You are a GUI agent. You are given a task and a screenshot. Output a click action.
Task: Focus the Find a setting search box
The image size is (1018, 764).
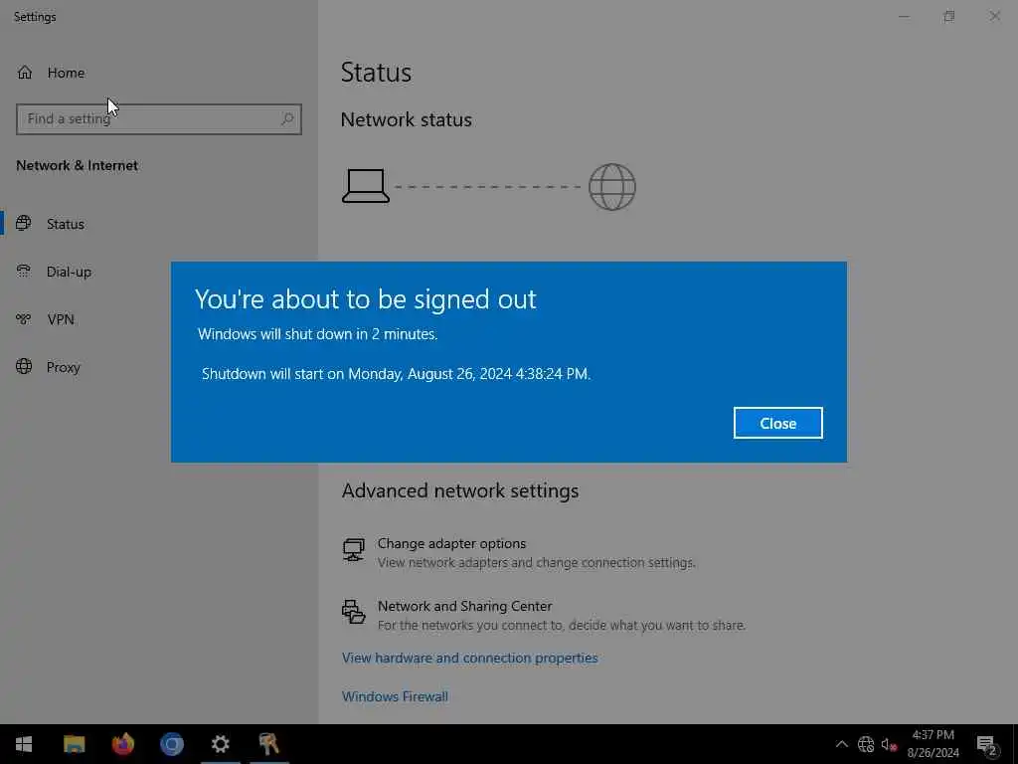[x=158, y=119]
